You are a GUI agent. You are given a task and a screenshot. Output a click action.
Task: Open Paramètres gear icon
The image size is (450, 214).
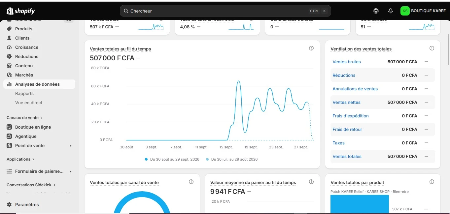pyautogui.click(x=9, y=204)
